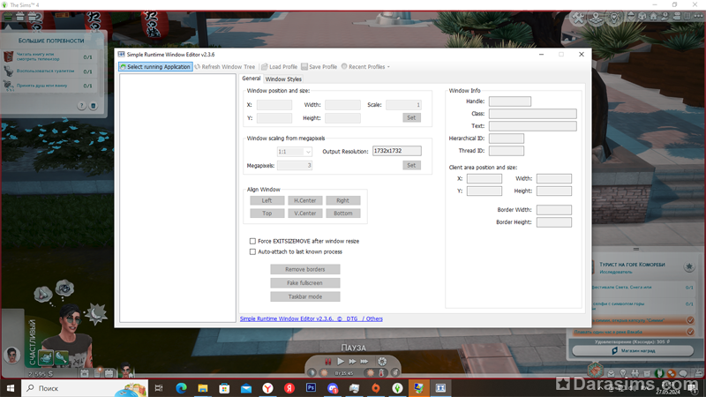Click the trash icon in the needs panel
Image resolution: width=706 pixels, height=397 pixels.
click(94, 106)
